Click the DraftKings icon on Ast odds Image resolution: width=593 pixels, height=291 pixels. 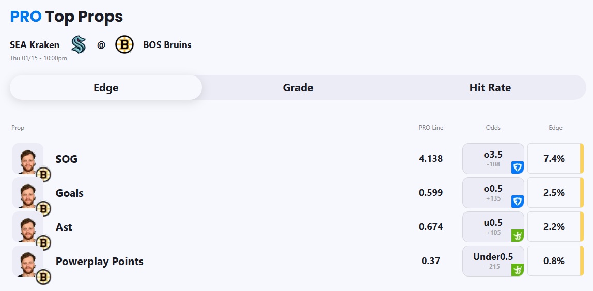pyautogui.click(x=517, y=236)
